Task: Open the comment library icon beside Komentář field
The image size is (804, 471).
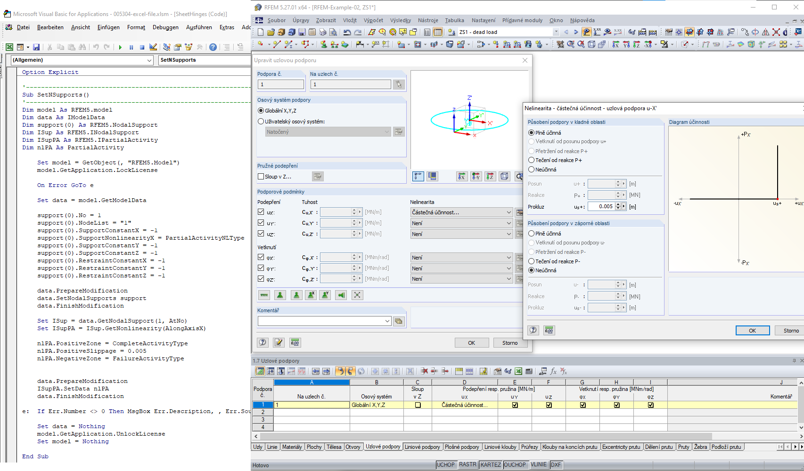Action: pyautogui.click(x=399, y=321)
